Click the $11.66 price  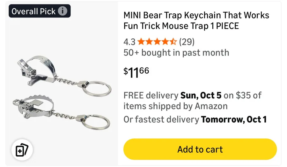click(x=136, y=72)
